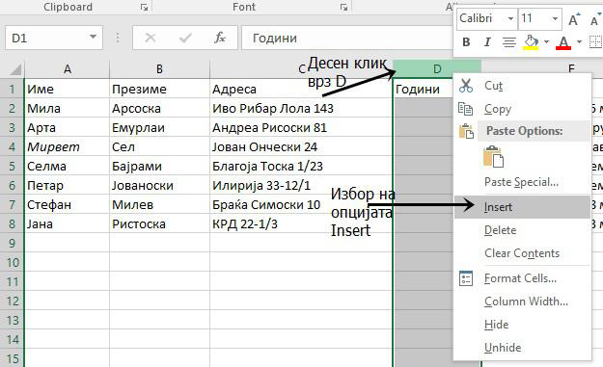
Task: Open Calibri font name dropdown
Action: (x=510, y=18)
